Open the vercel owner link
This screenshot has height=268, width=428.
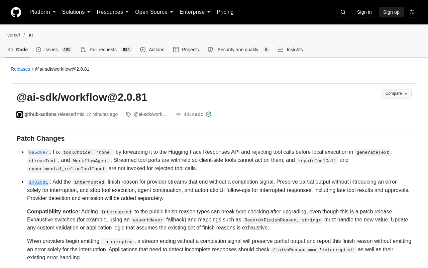(14, 35)
